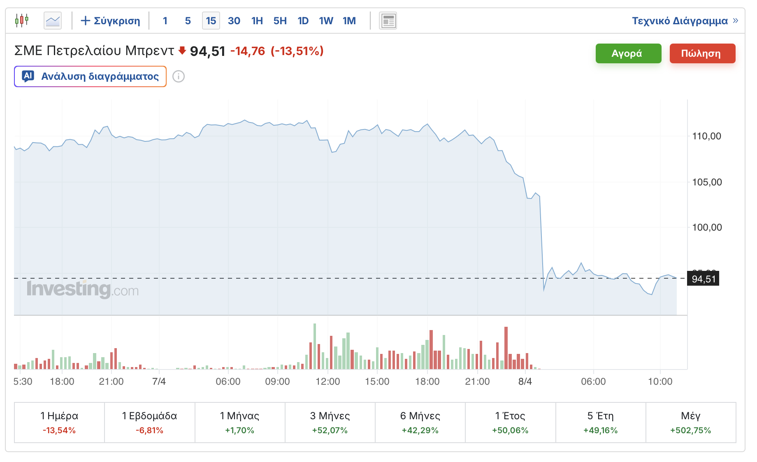The image size is (757, 462).
Task: Select the Μέγ maximum range
Action: [691, 423]
